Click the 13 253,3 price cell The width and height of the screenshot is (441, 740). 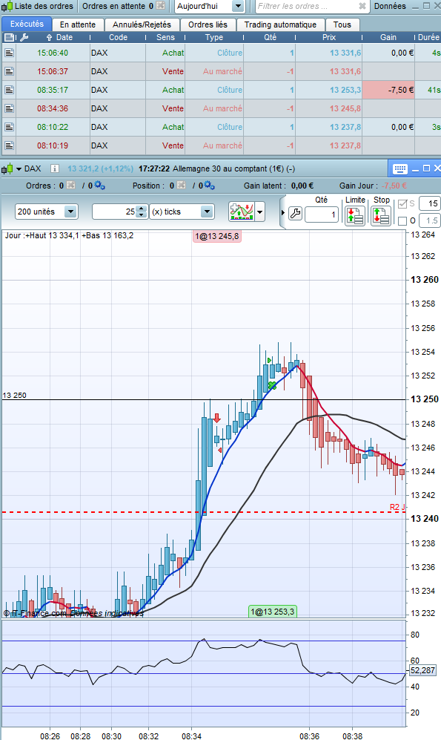coord(345,90)
